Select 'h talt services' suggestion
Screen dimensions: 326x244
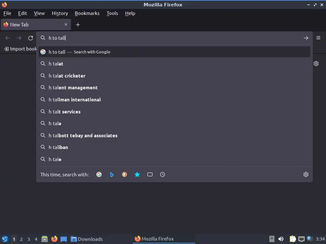click(x=174, y=112)
